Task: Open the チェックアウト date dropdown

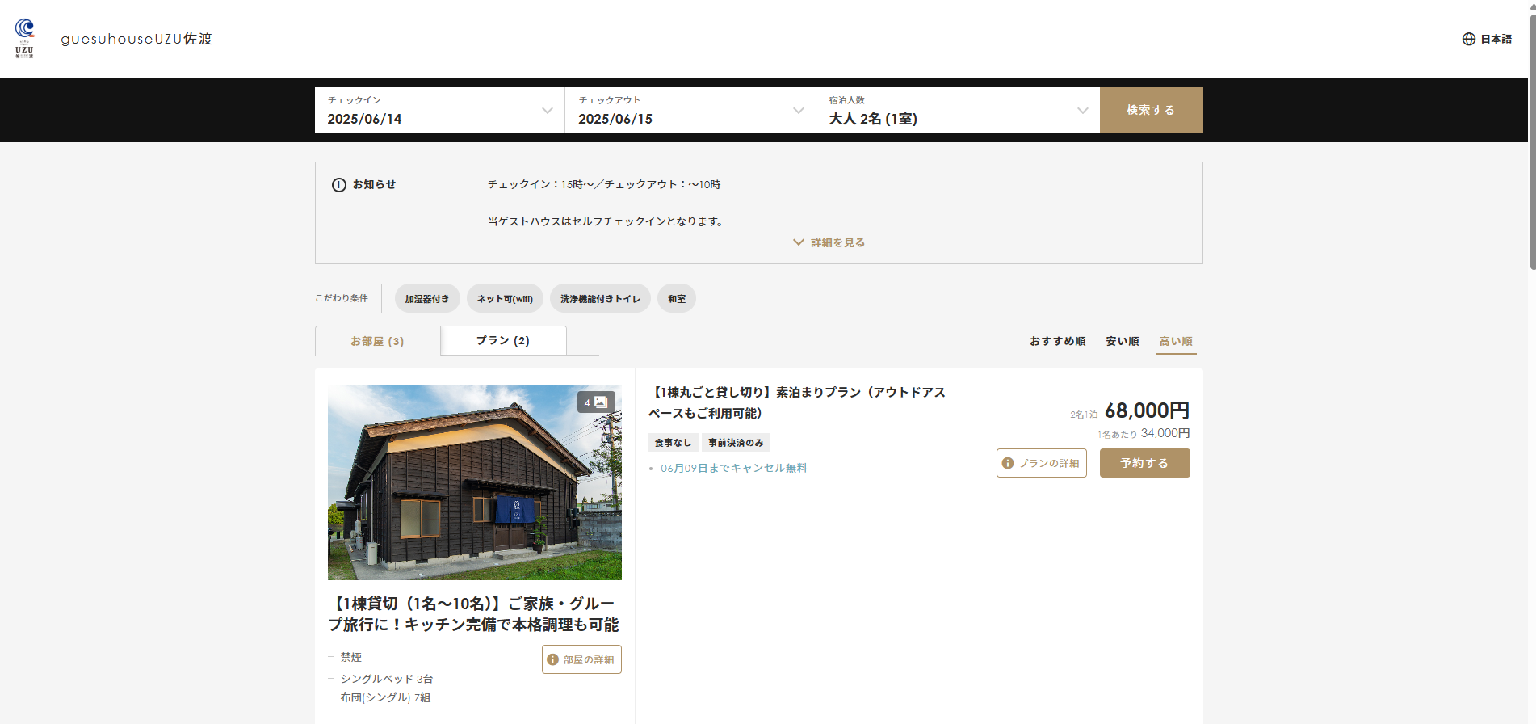Action: (690, 110)
